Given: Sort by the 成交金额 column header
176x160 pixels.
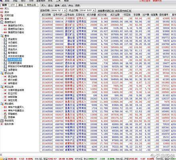Looking at the screenshot, I should (115, 15).
